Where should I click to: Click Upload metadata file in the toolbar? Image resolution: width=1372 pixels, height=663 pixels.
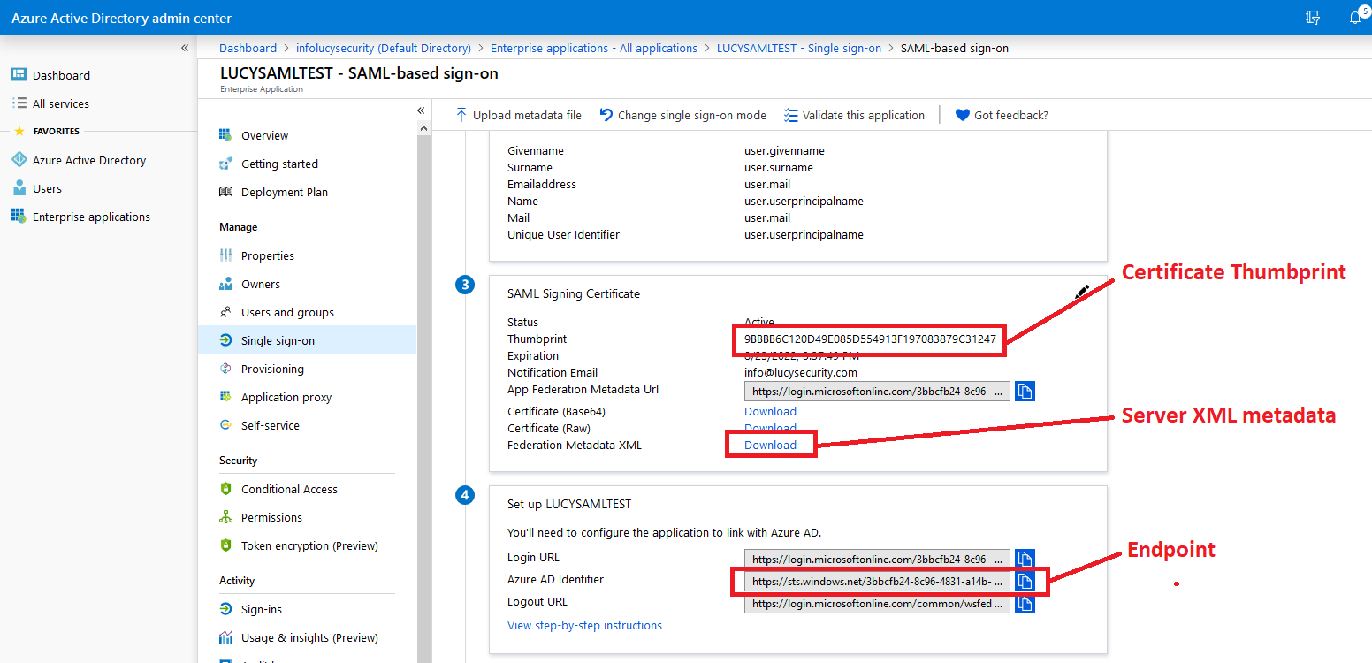(x=518, y=115)
